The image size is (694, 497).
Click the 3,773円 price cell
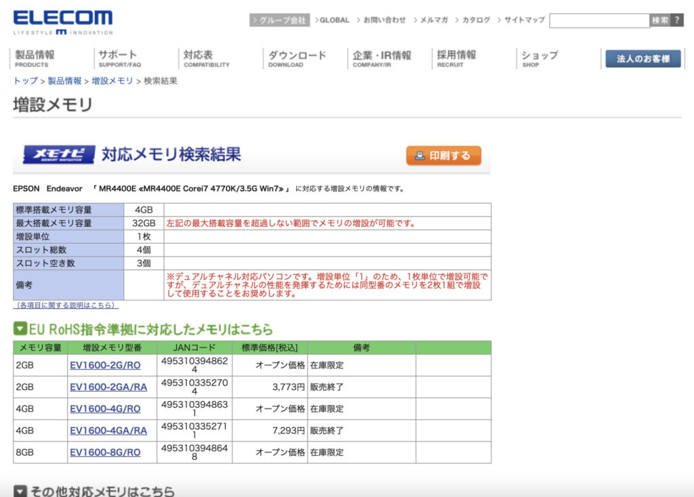point(270,387)
